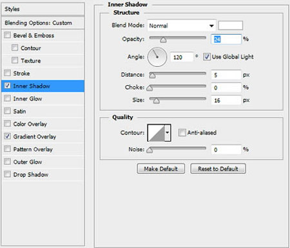
Task: Open the white shadow color swatch
Action: 231,25
